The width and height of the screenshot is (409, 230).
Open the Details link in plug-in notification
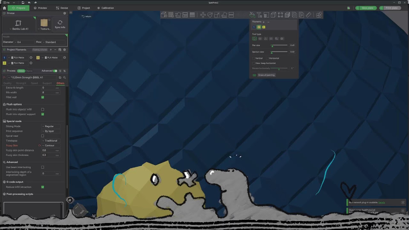(382, 203)
